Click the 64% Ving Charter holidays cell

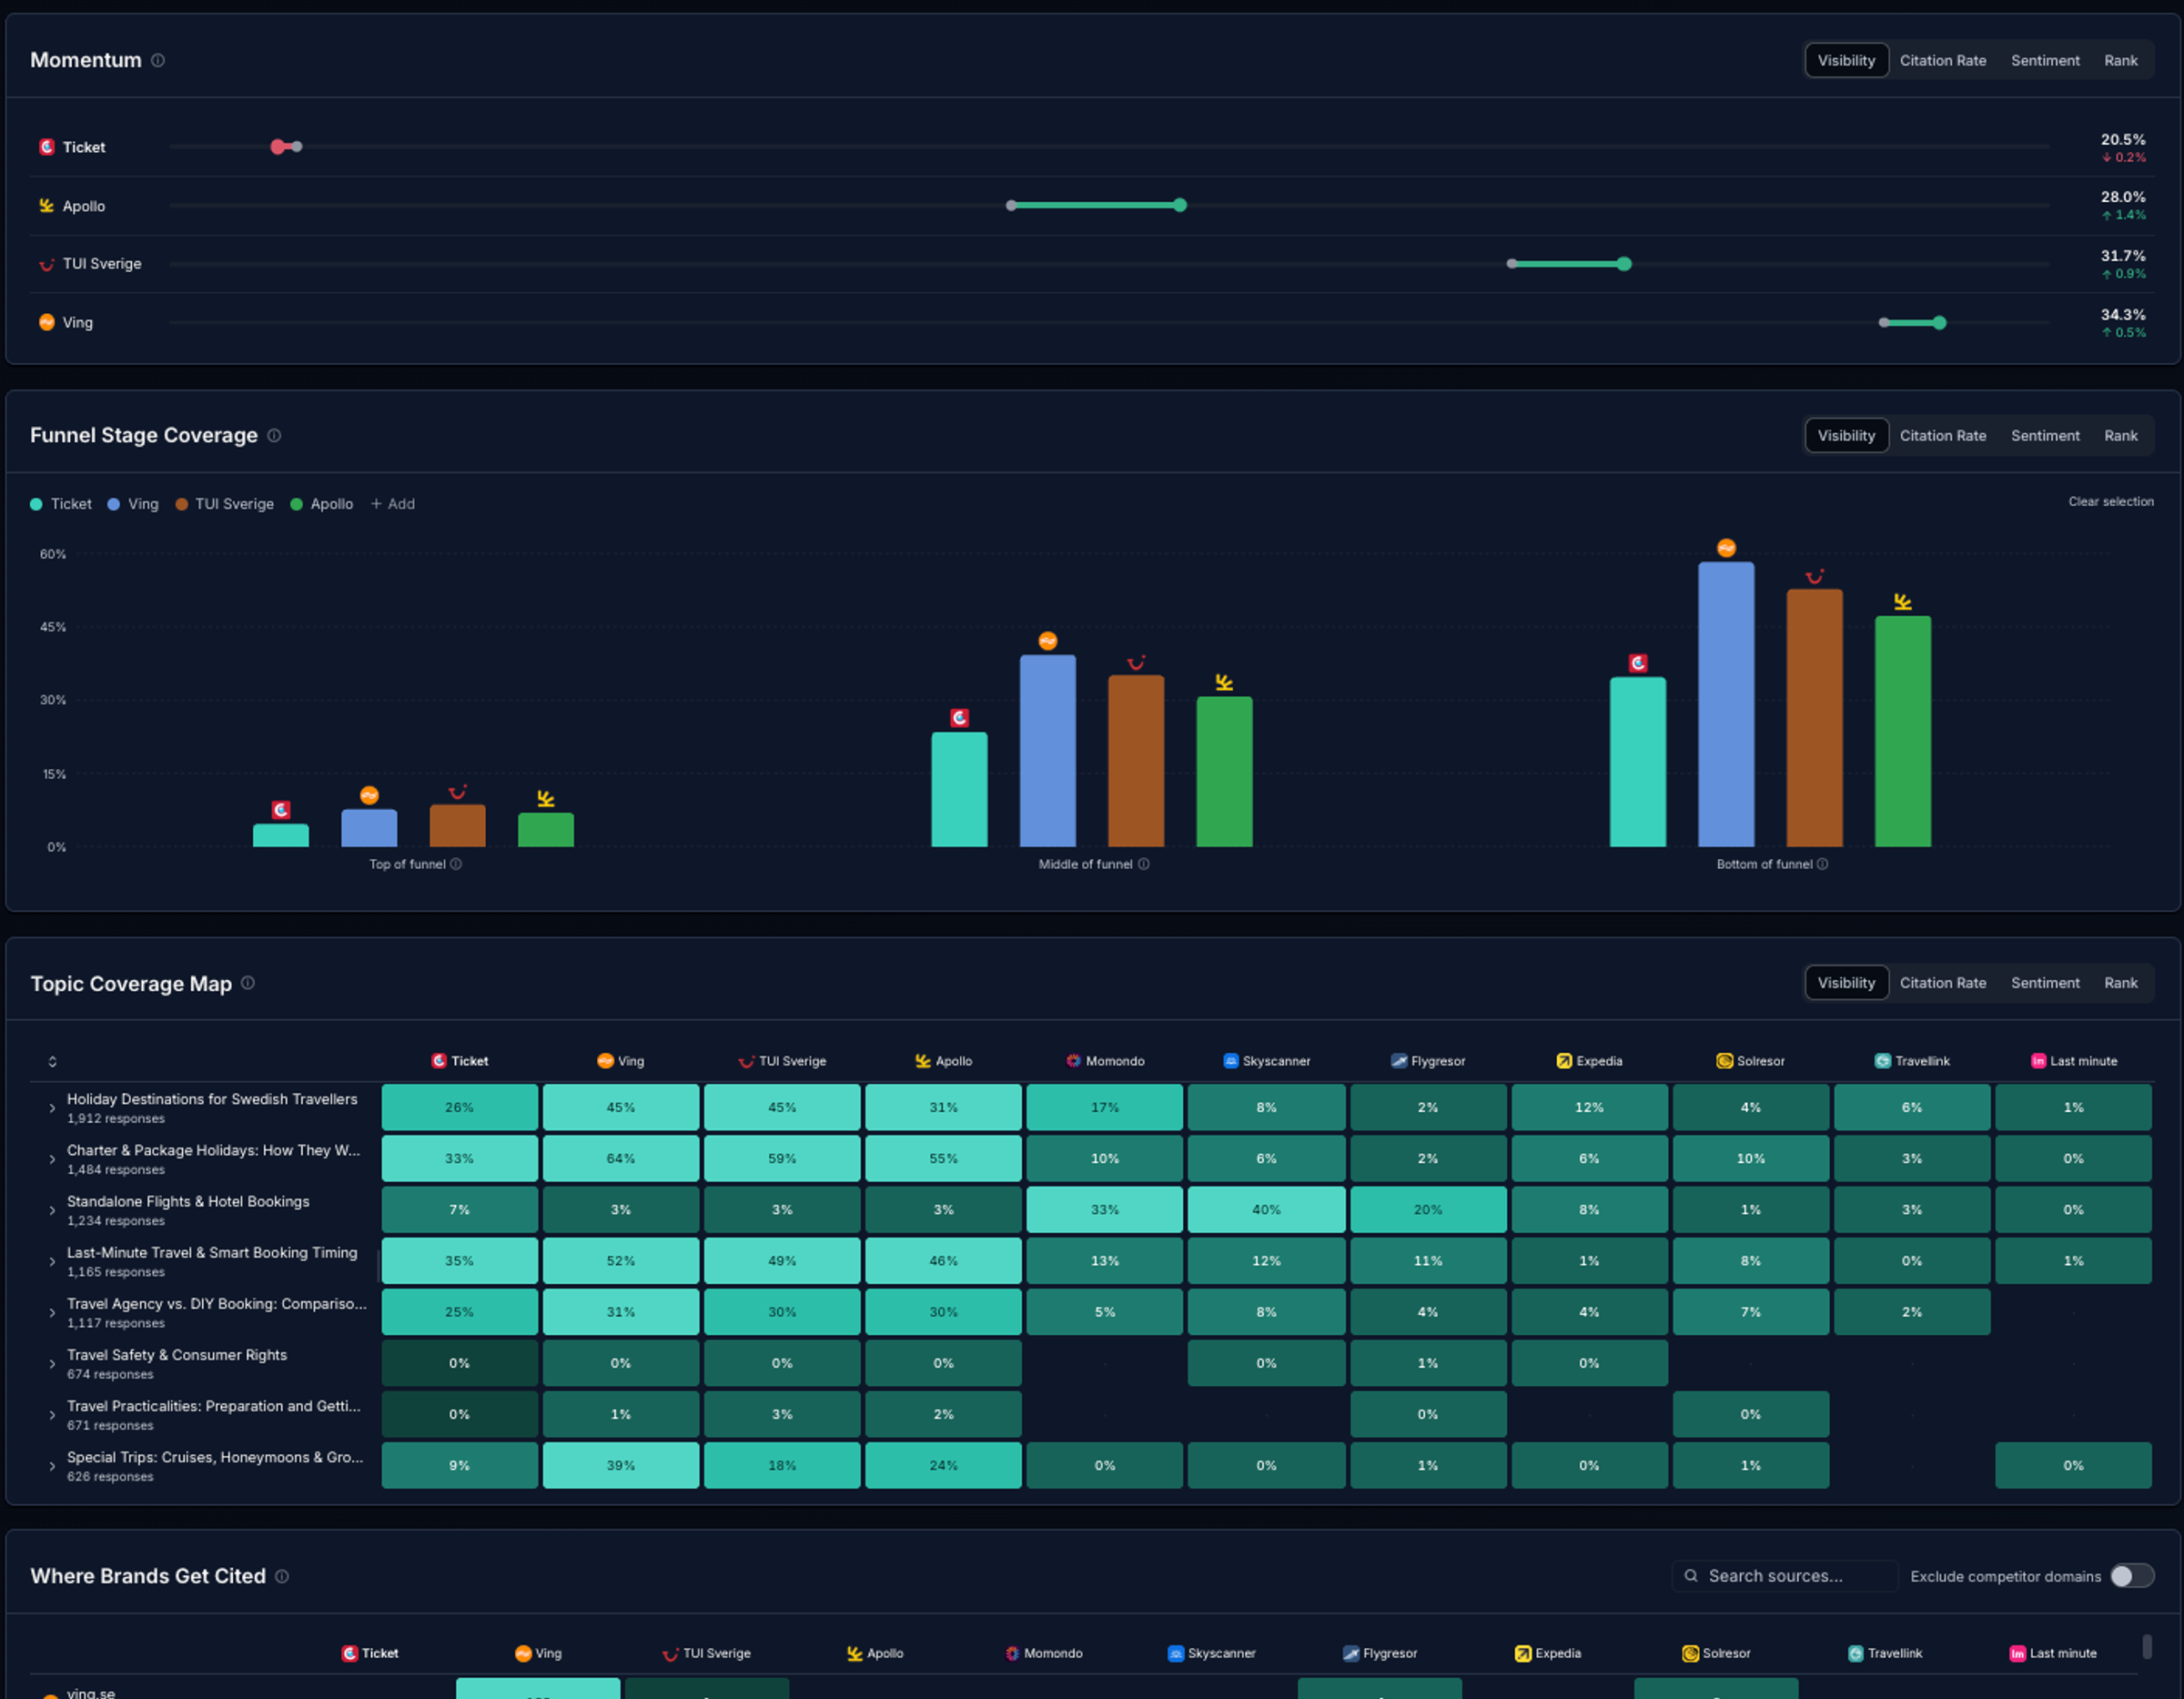click(x=621, y=1159)
